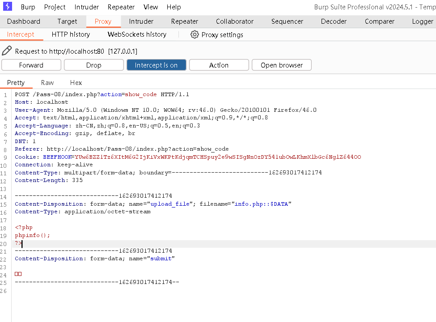Toggle the Intercept is on button
436x322 pixels.
pos(156,65)
